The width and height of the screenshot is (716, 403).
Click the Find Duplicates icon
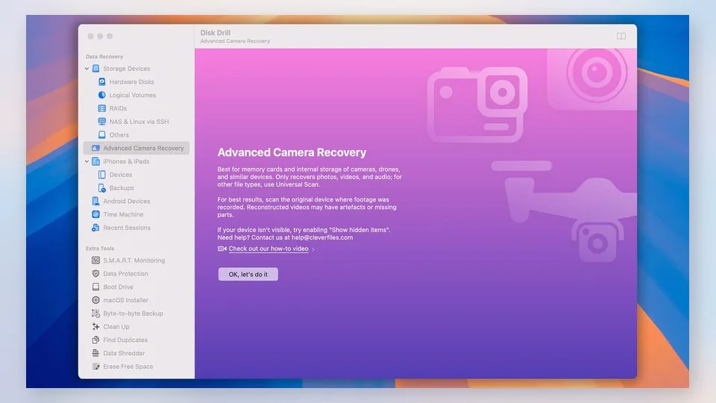click(96, 340)
